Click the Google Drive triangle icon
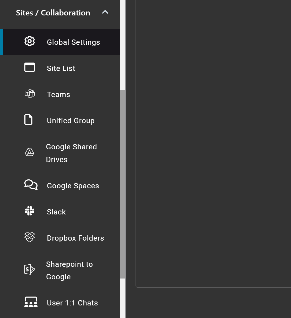Viewport: 291px width, 318px height. pos(29,152)
